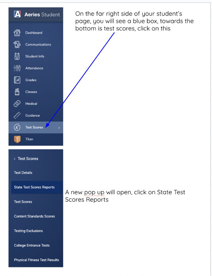Viewport: 212px width, 276px height.
Task: Click the Titan shield icon
Action: (x=17, y=139)
